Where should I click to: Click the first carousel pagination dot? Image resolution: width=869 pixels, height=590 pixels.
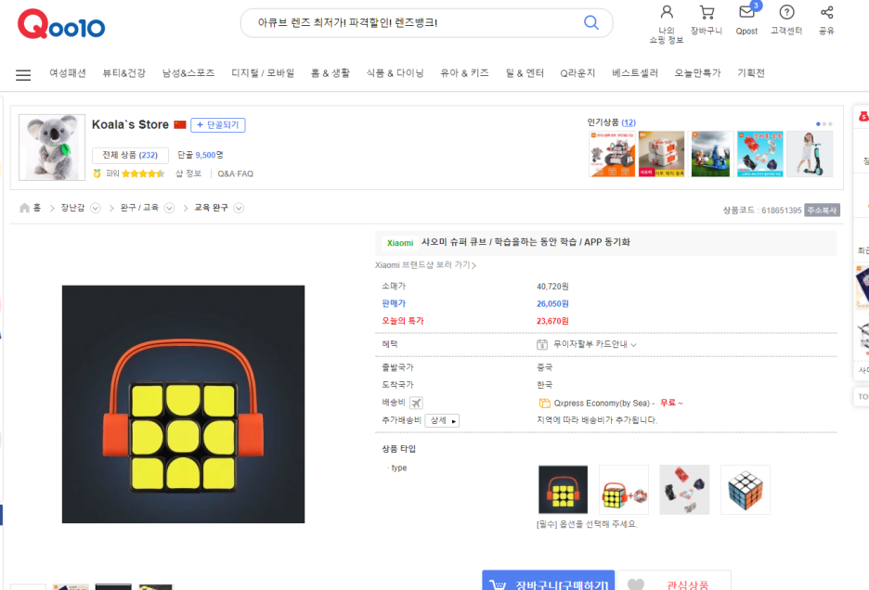(818, 124)
